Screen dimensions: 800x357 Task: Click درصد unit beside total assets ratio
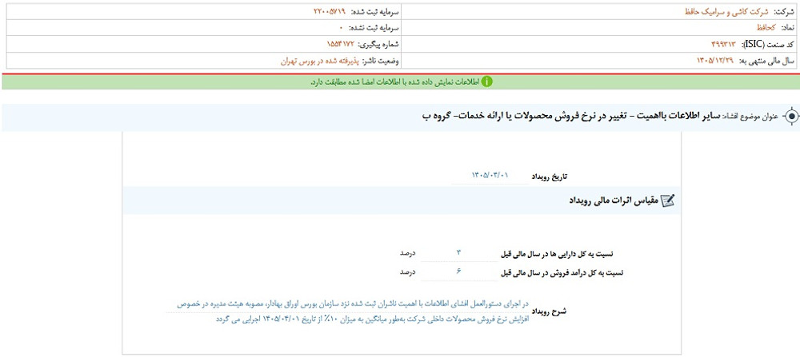[408, 252]
